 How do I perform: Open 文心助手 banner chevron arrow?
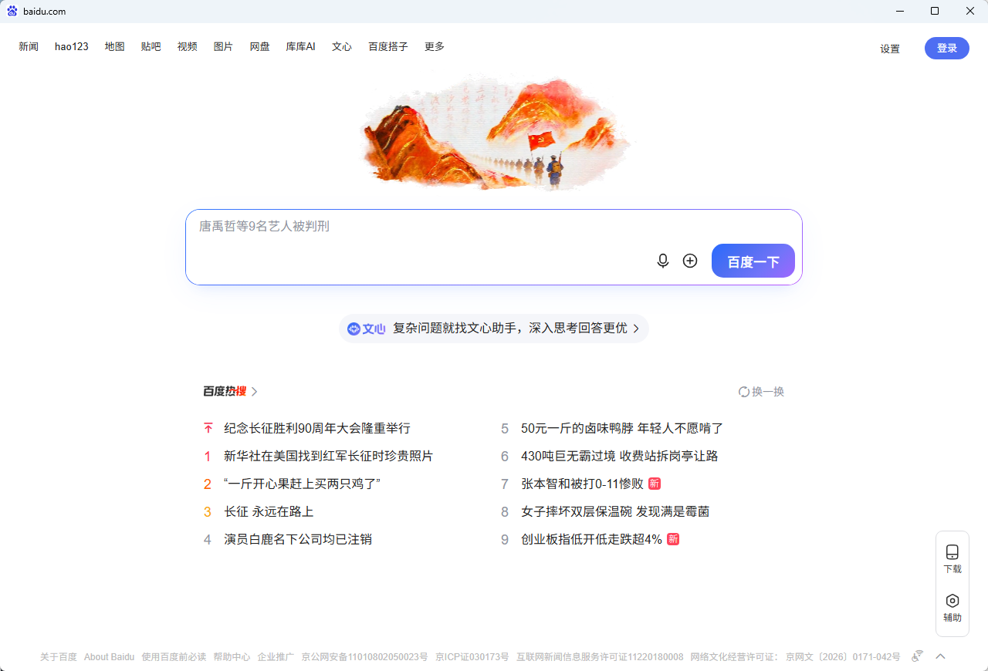[x=636, y=329]
